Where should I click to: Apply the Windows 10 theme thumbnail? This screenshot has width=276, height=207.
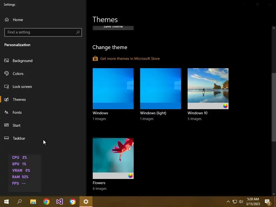[208, 88]
